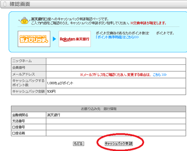Select the 会員番号 row label
This screenshot has height=151, width=187.
click(x=19, y=68)
